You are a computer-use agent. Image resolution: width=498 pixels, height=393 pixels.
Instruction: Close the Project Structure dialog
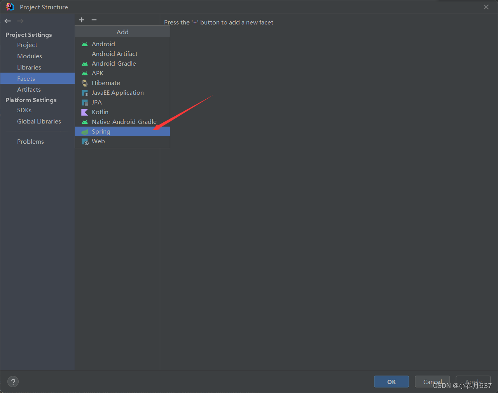(486, 7)
